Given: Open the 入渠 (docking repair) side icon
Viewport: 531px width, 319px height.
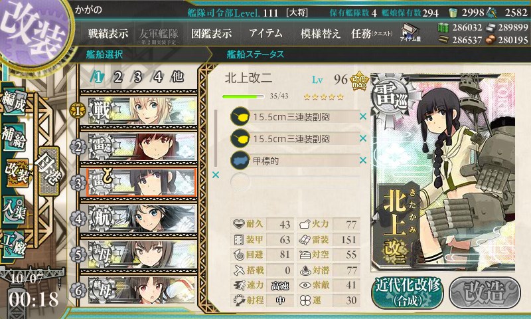Looking at the screenshot, I should point(14,210).
